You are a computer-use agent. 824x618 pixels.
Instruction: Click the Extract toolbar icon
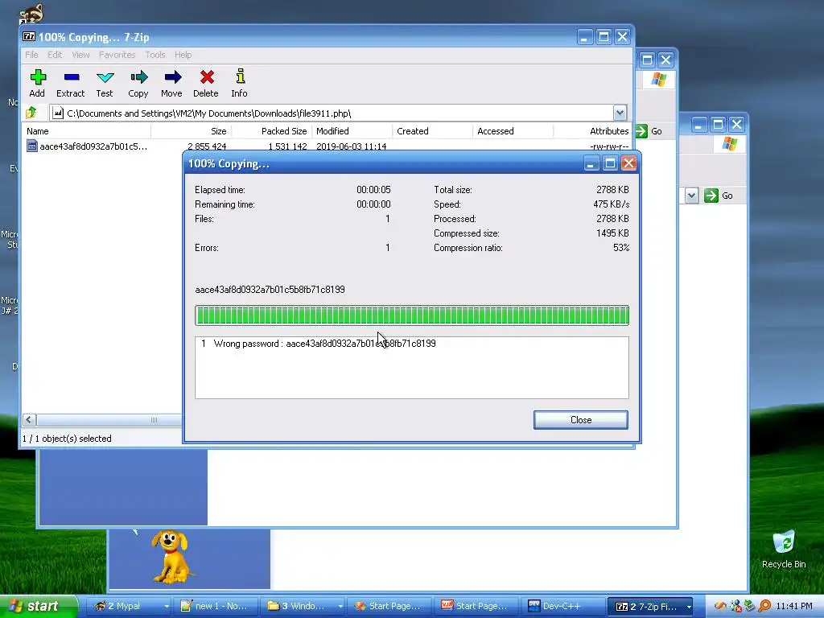click(71, 78)
